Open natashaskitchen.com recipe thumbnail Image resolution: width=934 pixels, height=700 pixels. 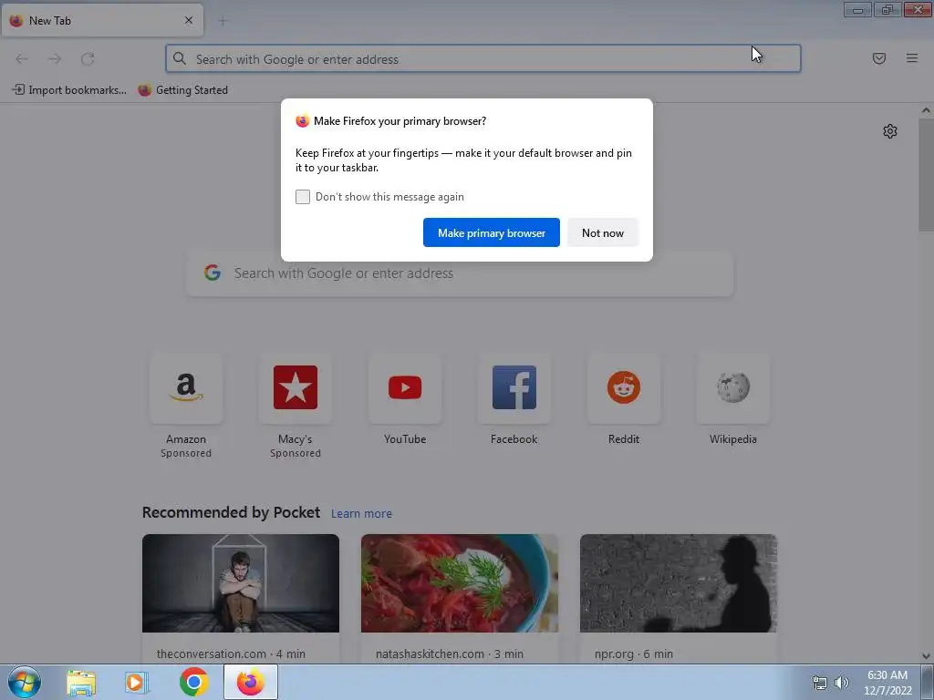(x=460, y=583)
